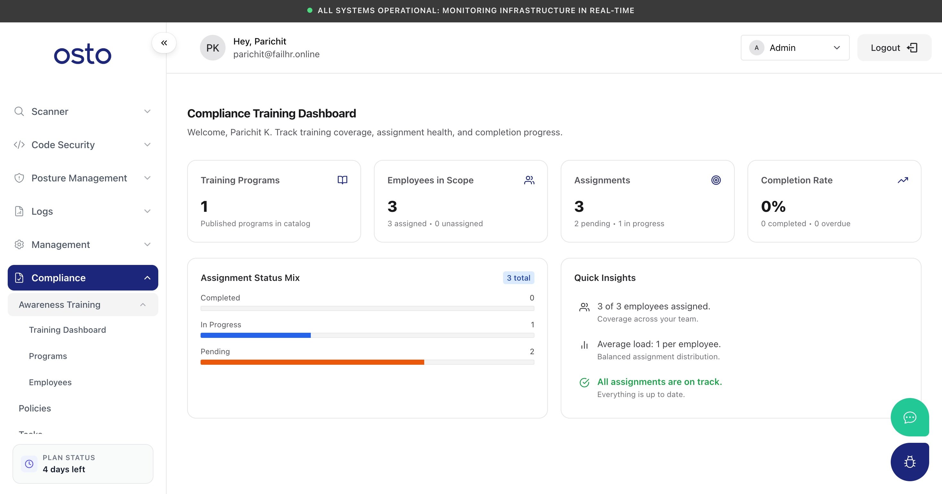
Task: Click the Admin role A badge
Action: 756,48
